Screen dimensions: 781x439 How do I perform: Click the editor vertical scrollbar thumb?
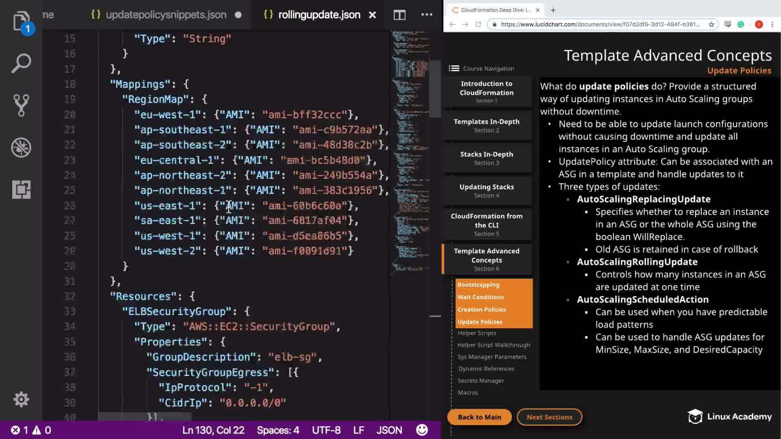435,87
